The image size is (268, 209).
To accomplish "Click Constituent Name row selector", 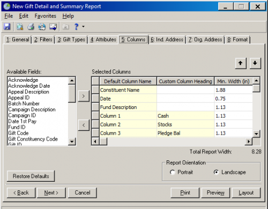I will click(95, 90).
